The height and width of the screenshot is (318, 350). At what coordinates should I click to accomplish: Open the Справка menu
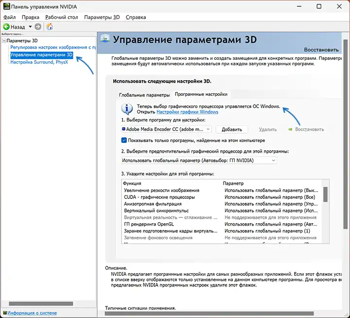(x=136, y=17)
